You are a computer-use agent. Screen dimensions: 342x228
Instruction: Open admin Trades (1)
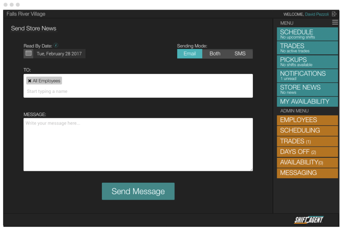[x=307, y=141]
